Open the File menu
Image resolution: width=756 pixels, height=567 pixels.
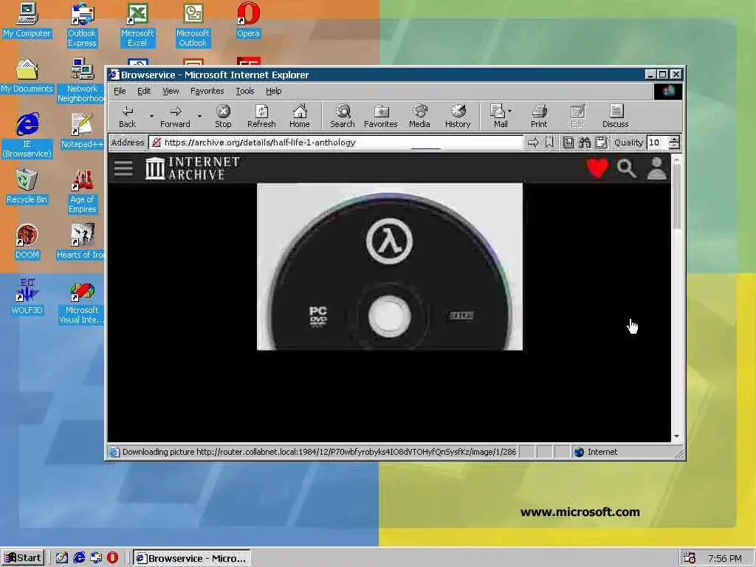tap(120, 91)
